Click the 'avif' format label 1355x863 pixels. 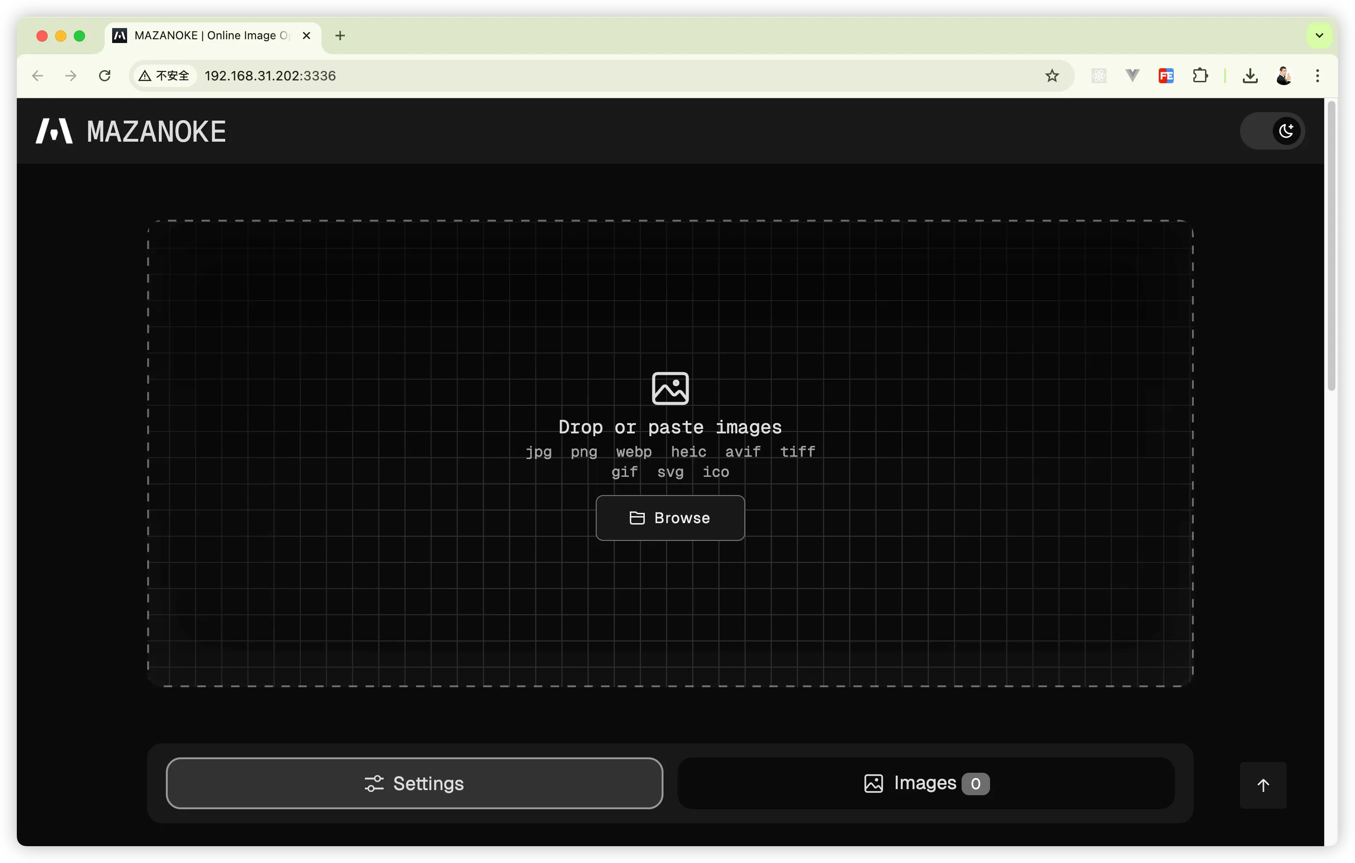click(x=743, y=452)
